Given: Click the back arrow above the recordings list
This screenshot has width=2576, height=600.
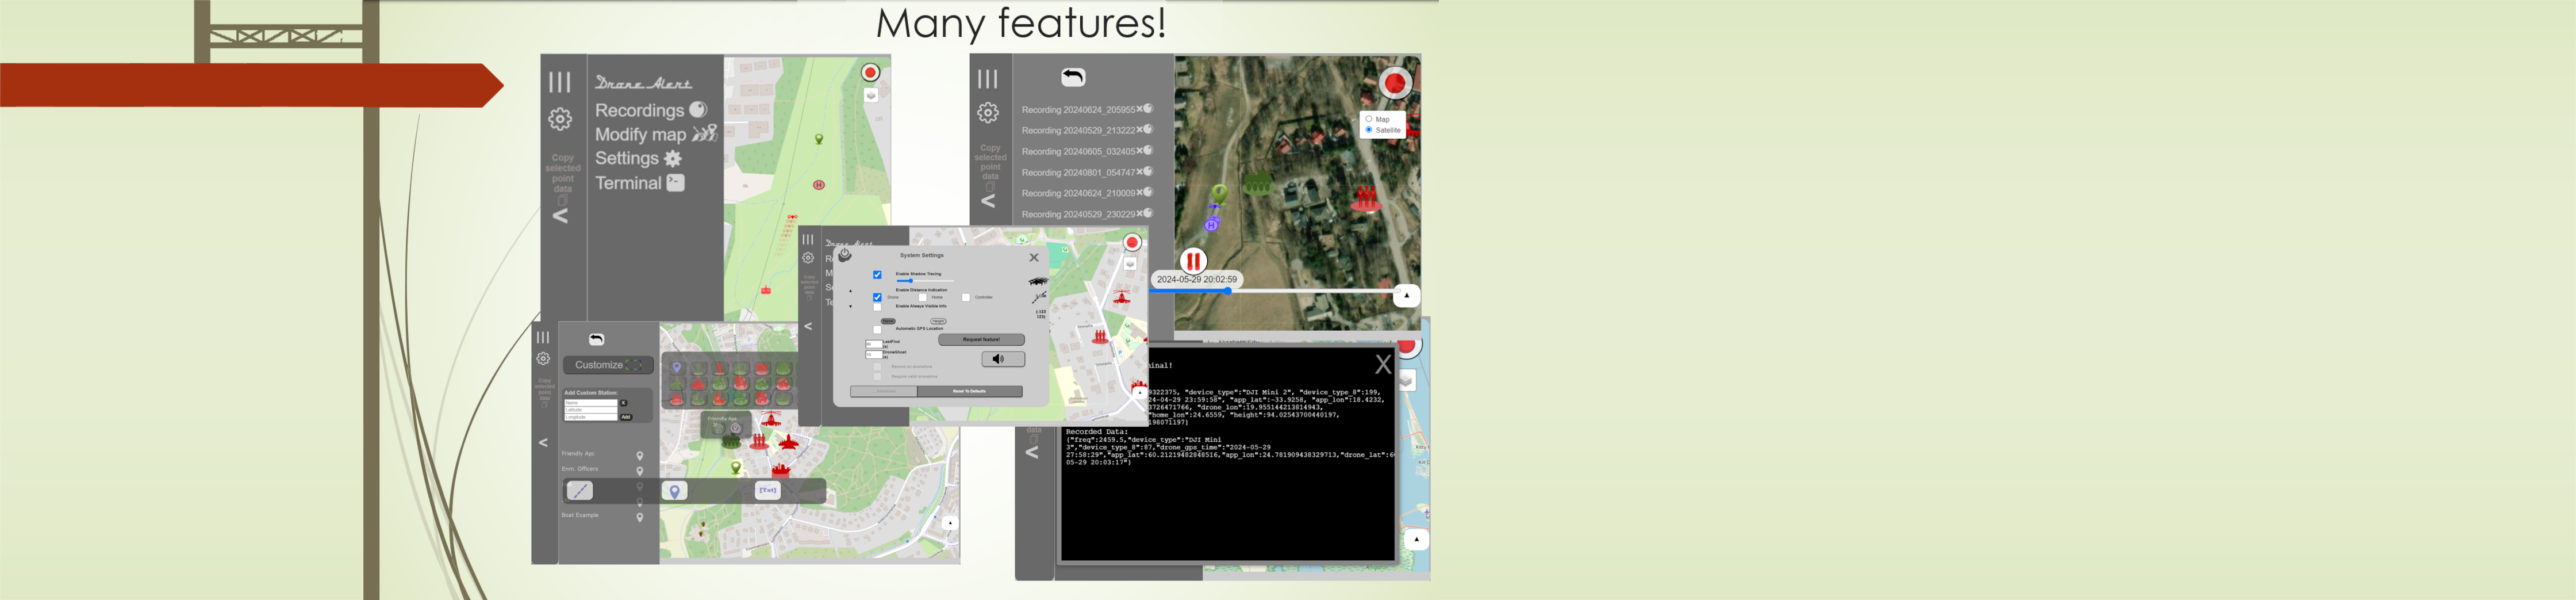Looking at the screenshot, I should click(x=1073, y=77).
